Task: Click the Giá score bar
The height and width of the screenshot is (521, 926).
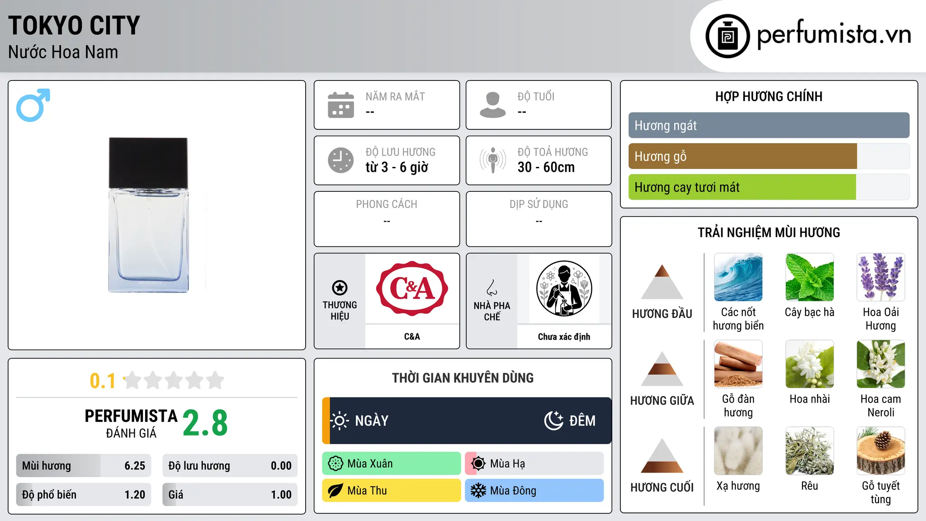Action: click(x=230, y=495)
